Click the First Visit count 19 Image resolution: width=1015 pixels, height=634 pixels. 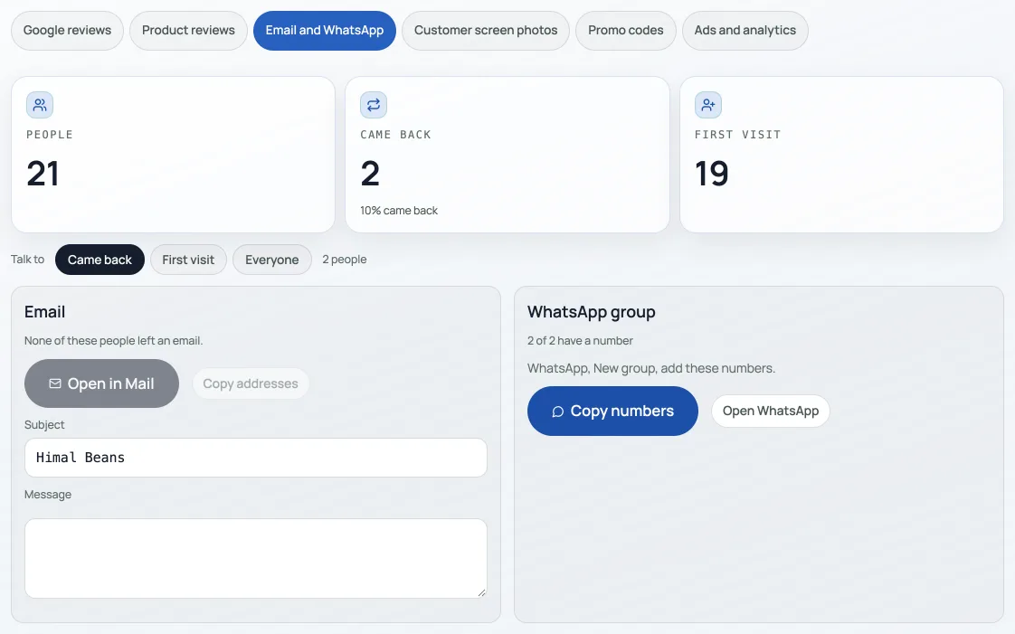click(x=711, y=174)
